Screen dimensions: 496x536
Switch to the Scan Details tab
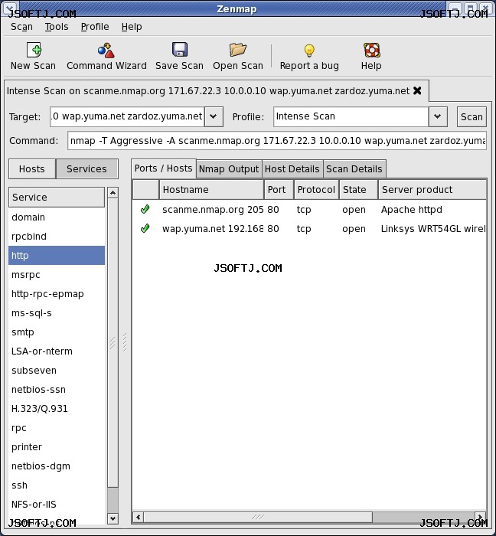[354, 169]
